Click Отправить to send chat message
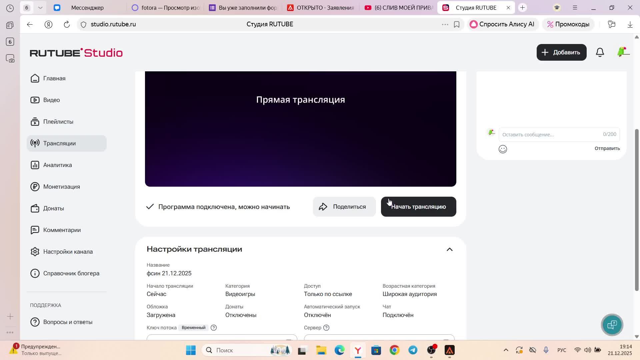The width and height of the screenshot is (640, 360). tap(607, 148)
